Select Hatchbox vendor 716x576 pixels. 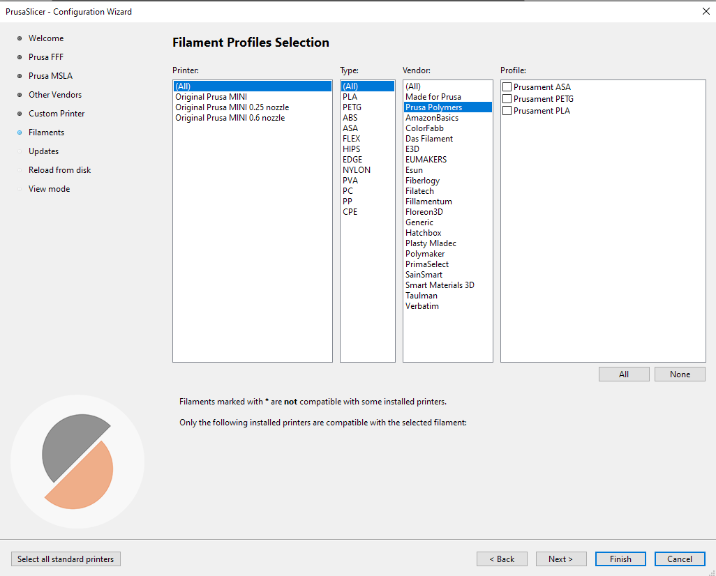[x=448, y=233]
